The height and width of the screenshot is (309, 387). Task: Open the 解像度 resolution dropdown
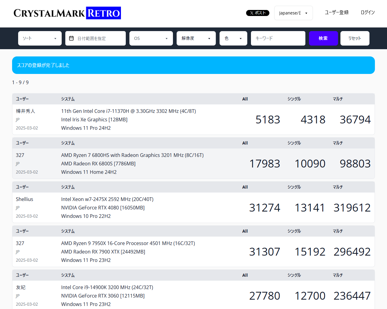[x=196, y=38]
